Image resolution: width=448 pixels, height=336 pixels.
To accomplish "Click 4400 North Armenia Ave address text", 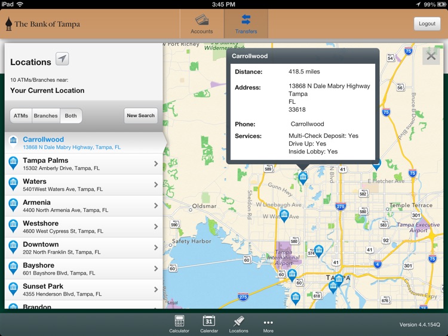I will click(66, 210).
